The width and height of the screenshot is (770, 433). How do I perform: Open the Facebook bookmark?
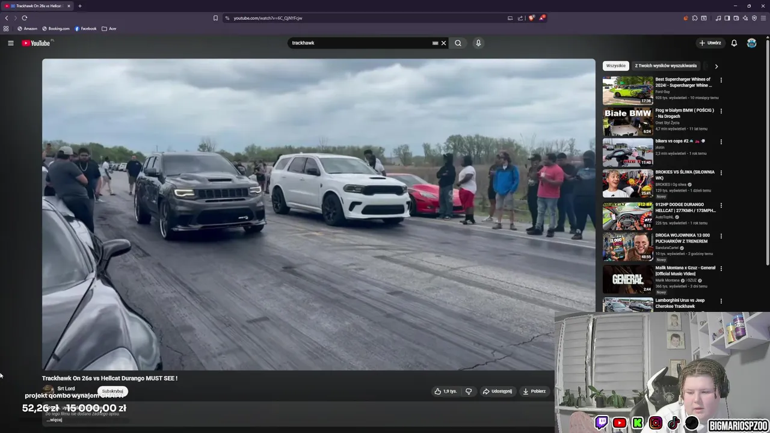85,28
